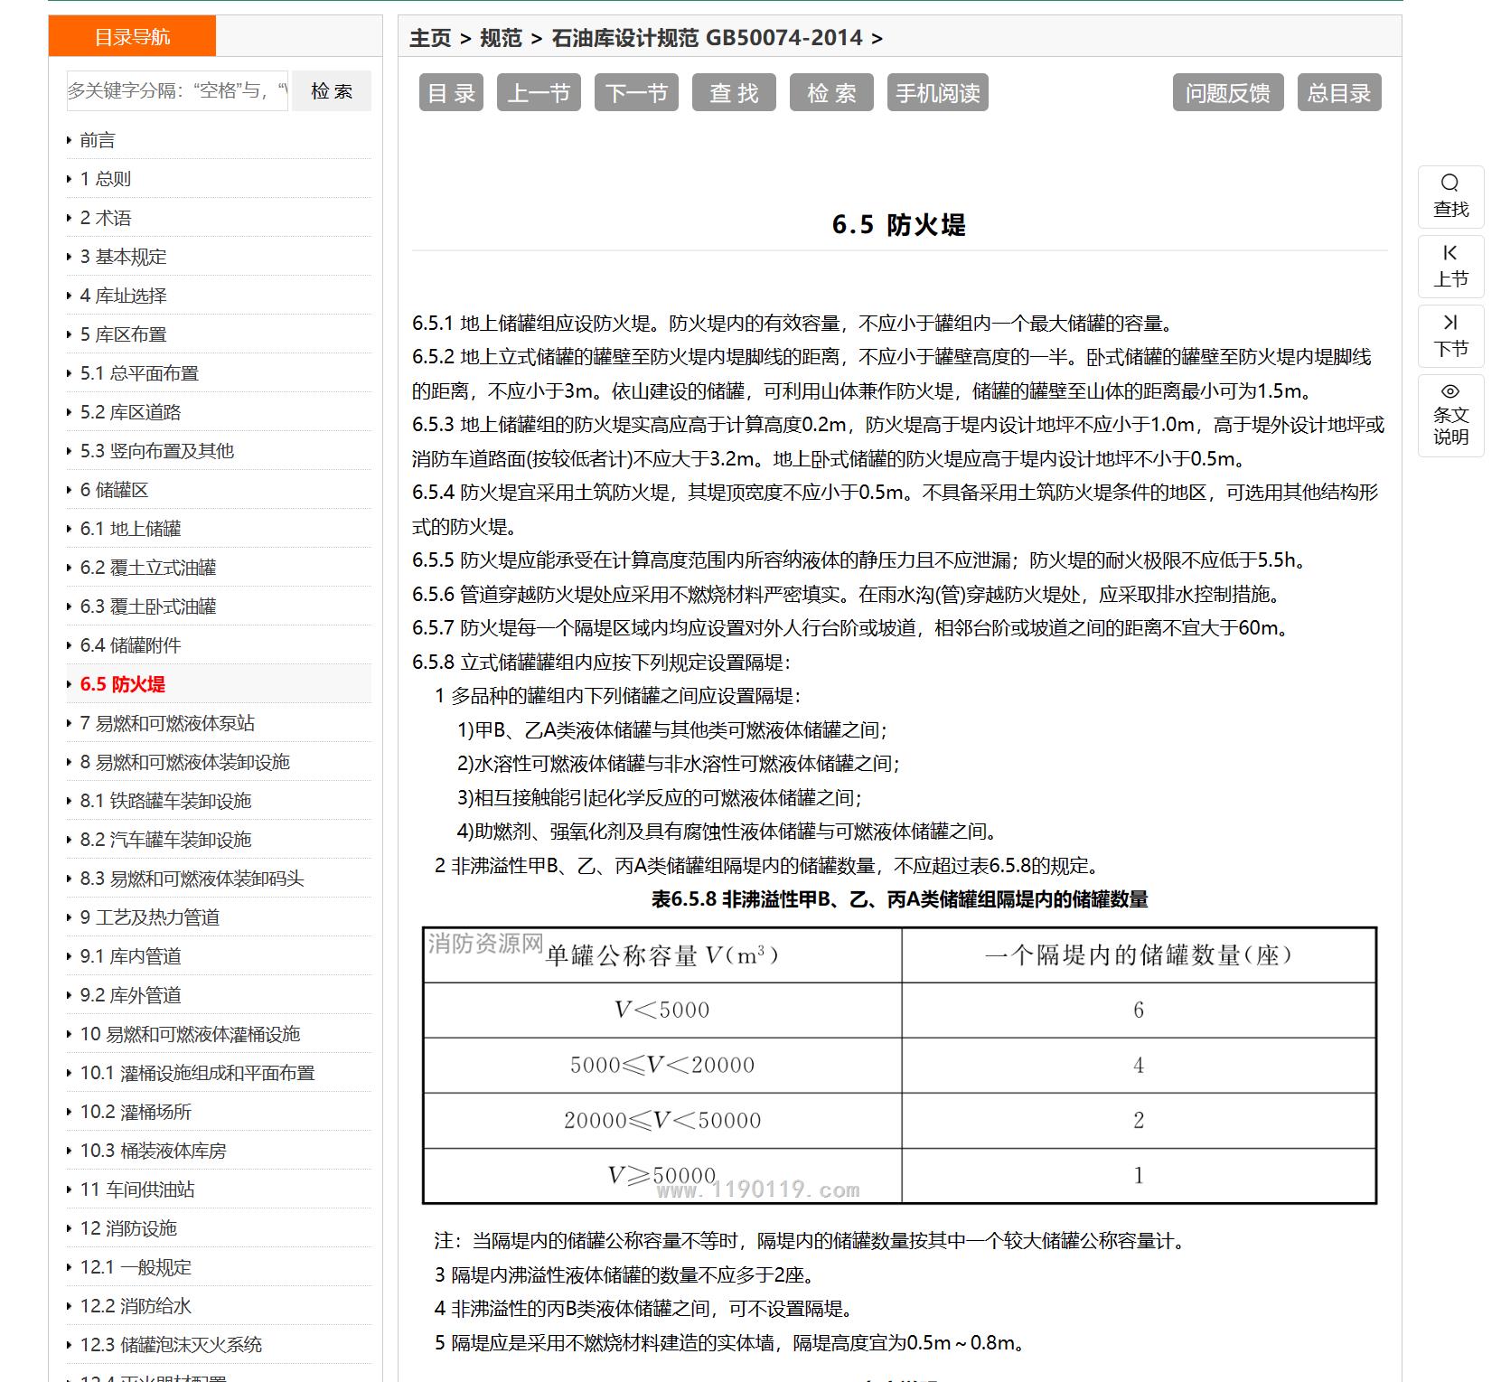Open 8 易燃和可燃液体装卸设施 in navigation
This screenshot has width=1501, height=1382.
click(184, 762)
